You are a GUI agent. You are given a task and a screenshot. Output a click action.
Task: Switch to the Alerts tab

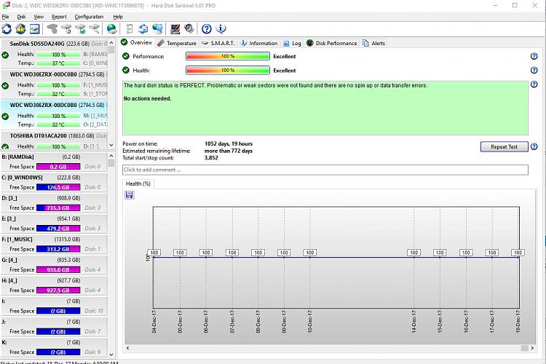(374, 43)
